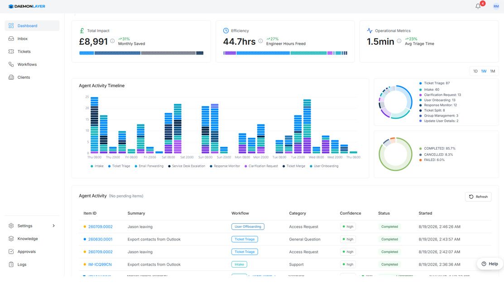
Task: Open the notifications bell
Action: (x=478, y=6)
